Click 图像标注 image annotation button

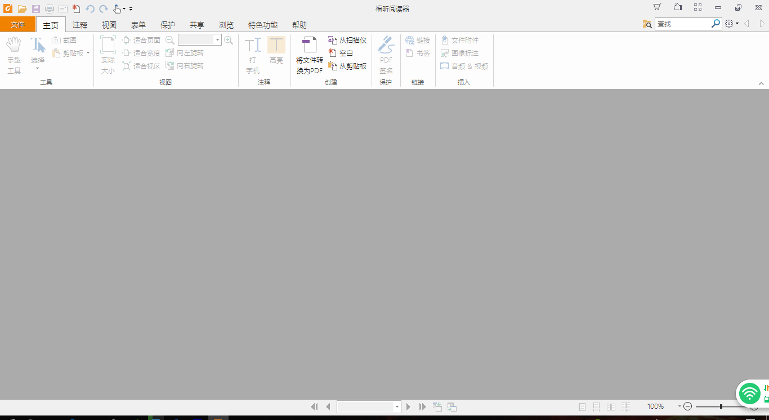(460, 53)
